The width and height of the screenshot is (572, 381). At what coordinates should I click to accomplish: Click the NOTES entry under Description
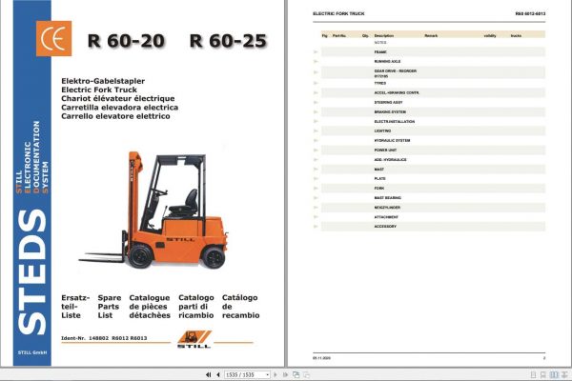380,43
